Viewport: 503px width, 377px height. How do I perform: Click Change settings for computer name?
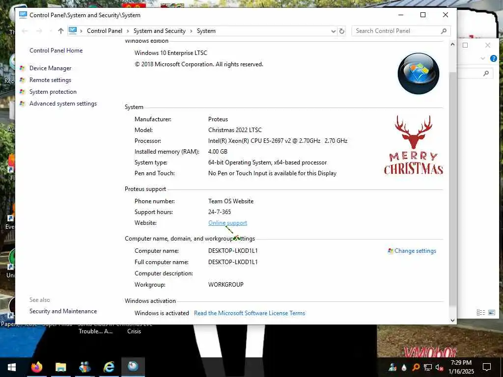click(x=416, y=251)
